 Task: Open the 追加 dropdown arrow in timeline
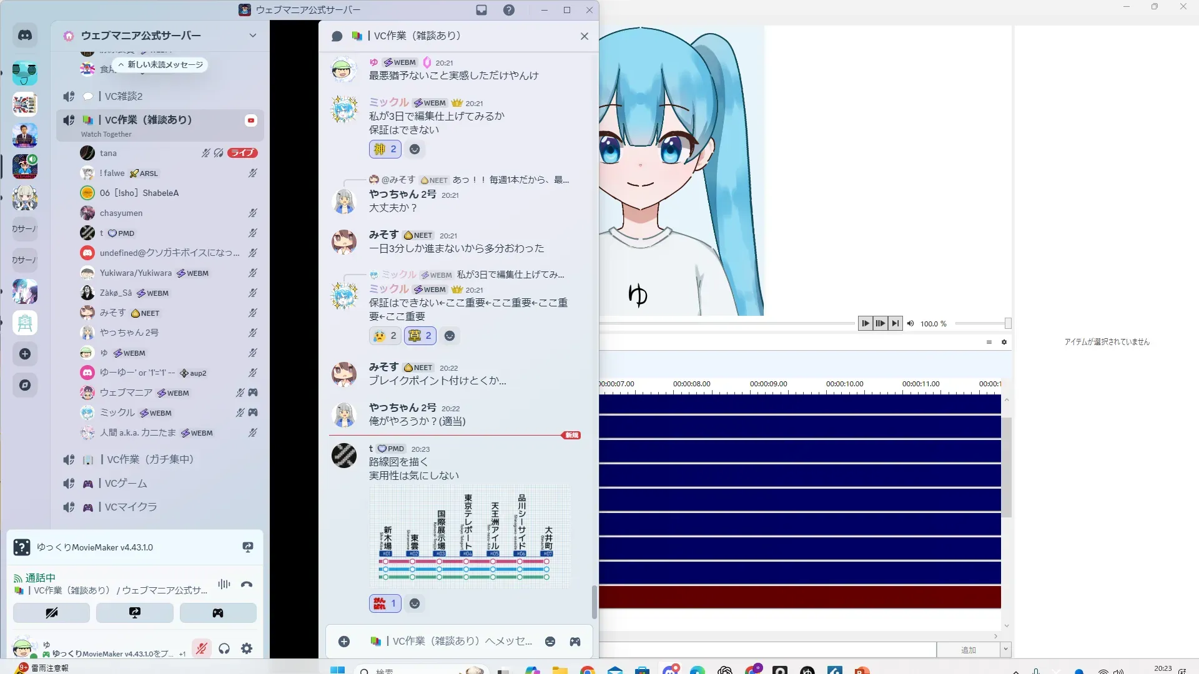point(1005,650)
